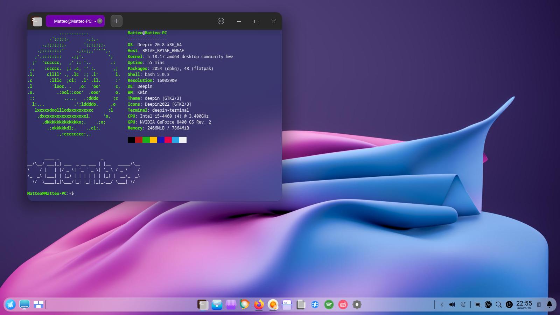Open the power shutdown menu
Image resolution: width=560 pixels, height=315 pixels.
pyautogui.click(x=509, y=304)
